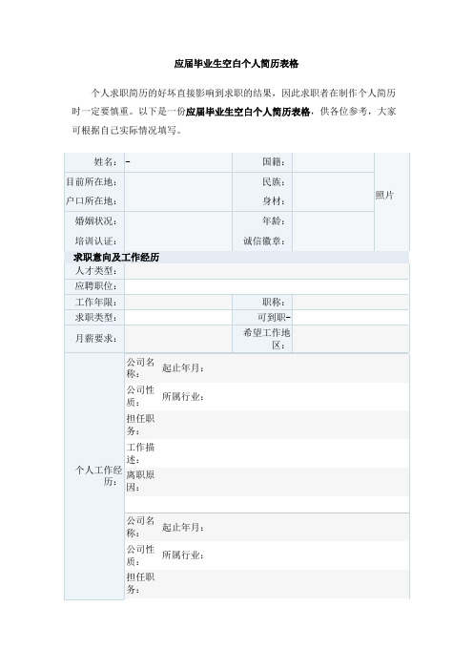Click the empty field beside 国籍

333,162
